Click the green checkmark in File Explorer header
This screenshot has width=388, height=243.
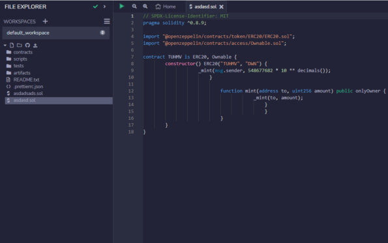(95, 7)
